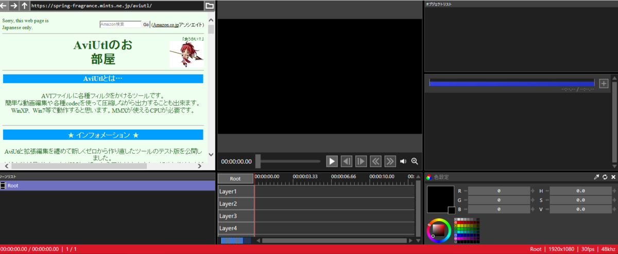Viewport: 618px width, 254px height.
Task: Click the timeline horizontal scrollbar
Action: [x=335, y=240]
